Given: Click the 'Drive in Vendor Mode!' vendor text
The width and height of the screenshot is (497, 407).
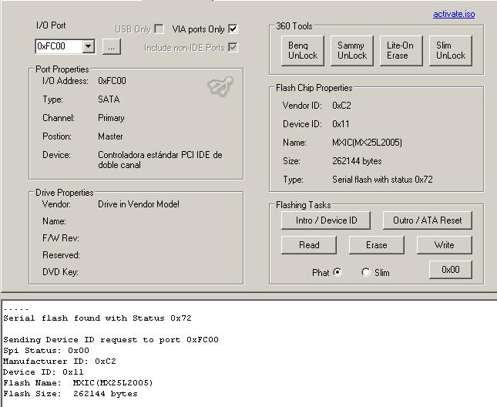Looking at the screenshot, I should [139, 204].
